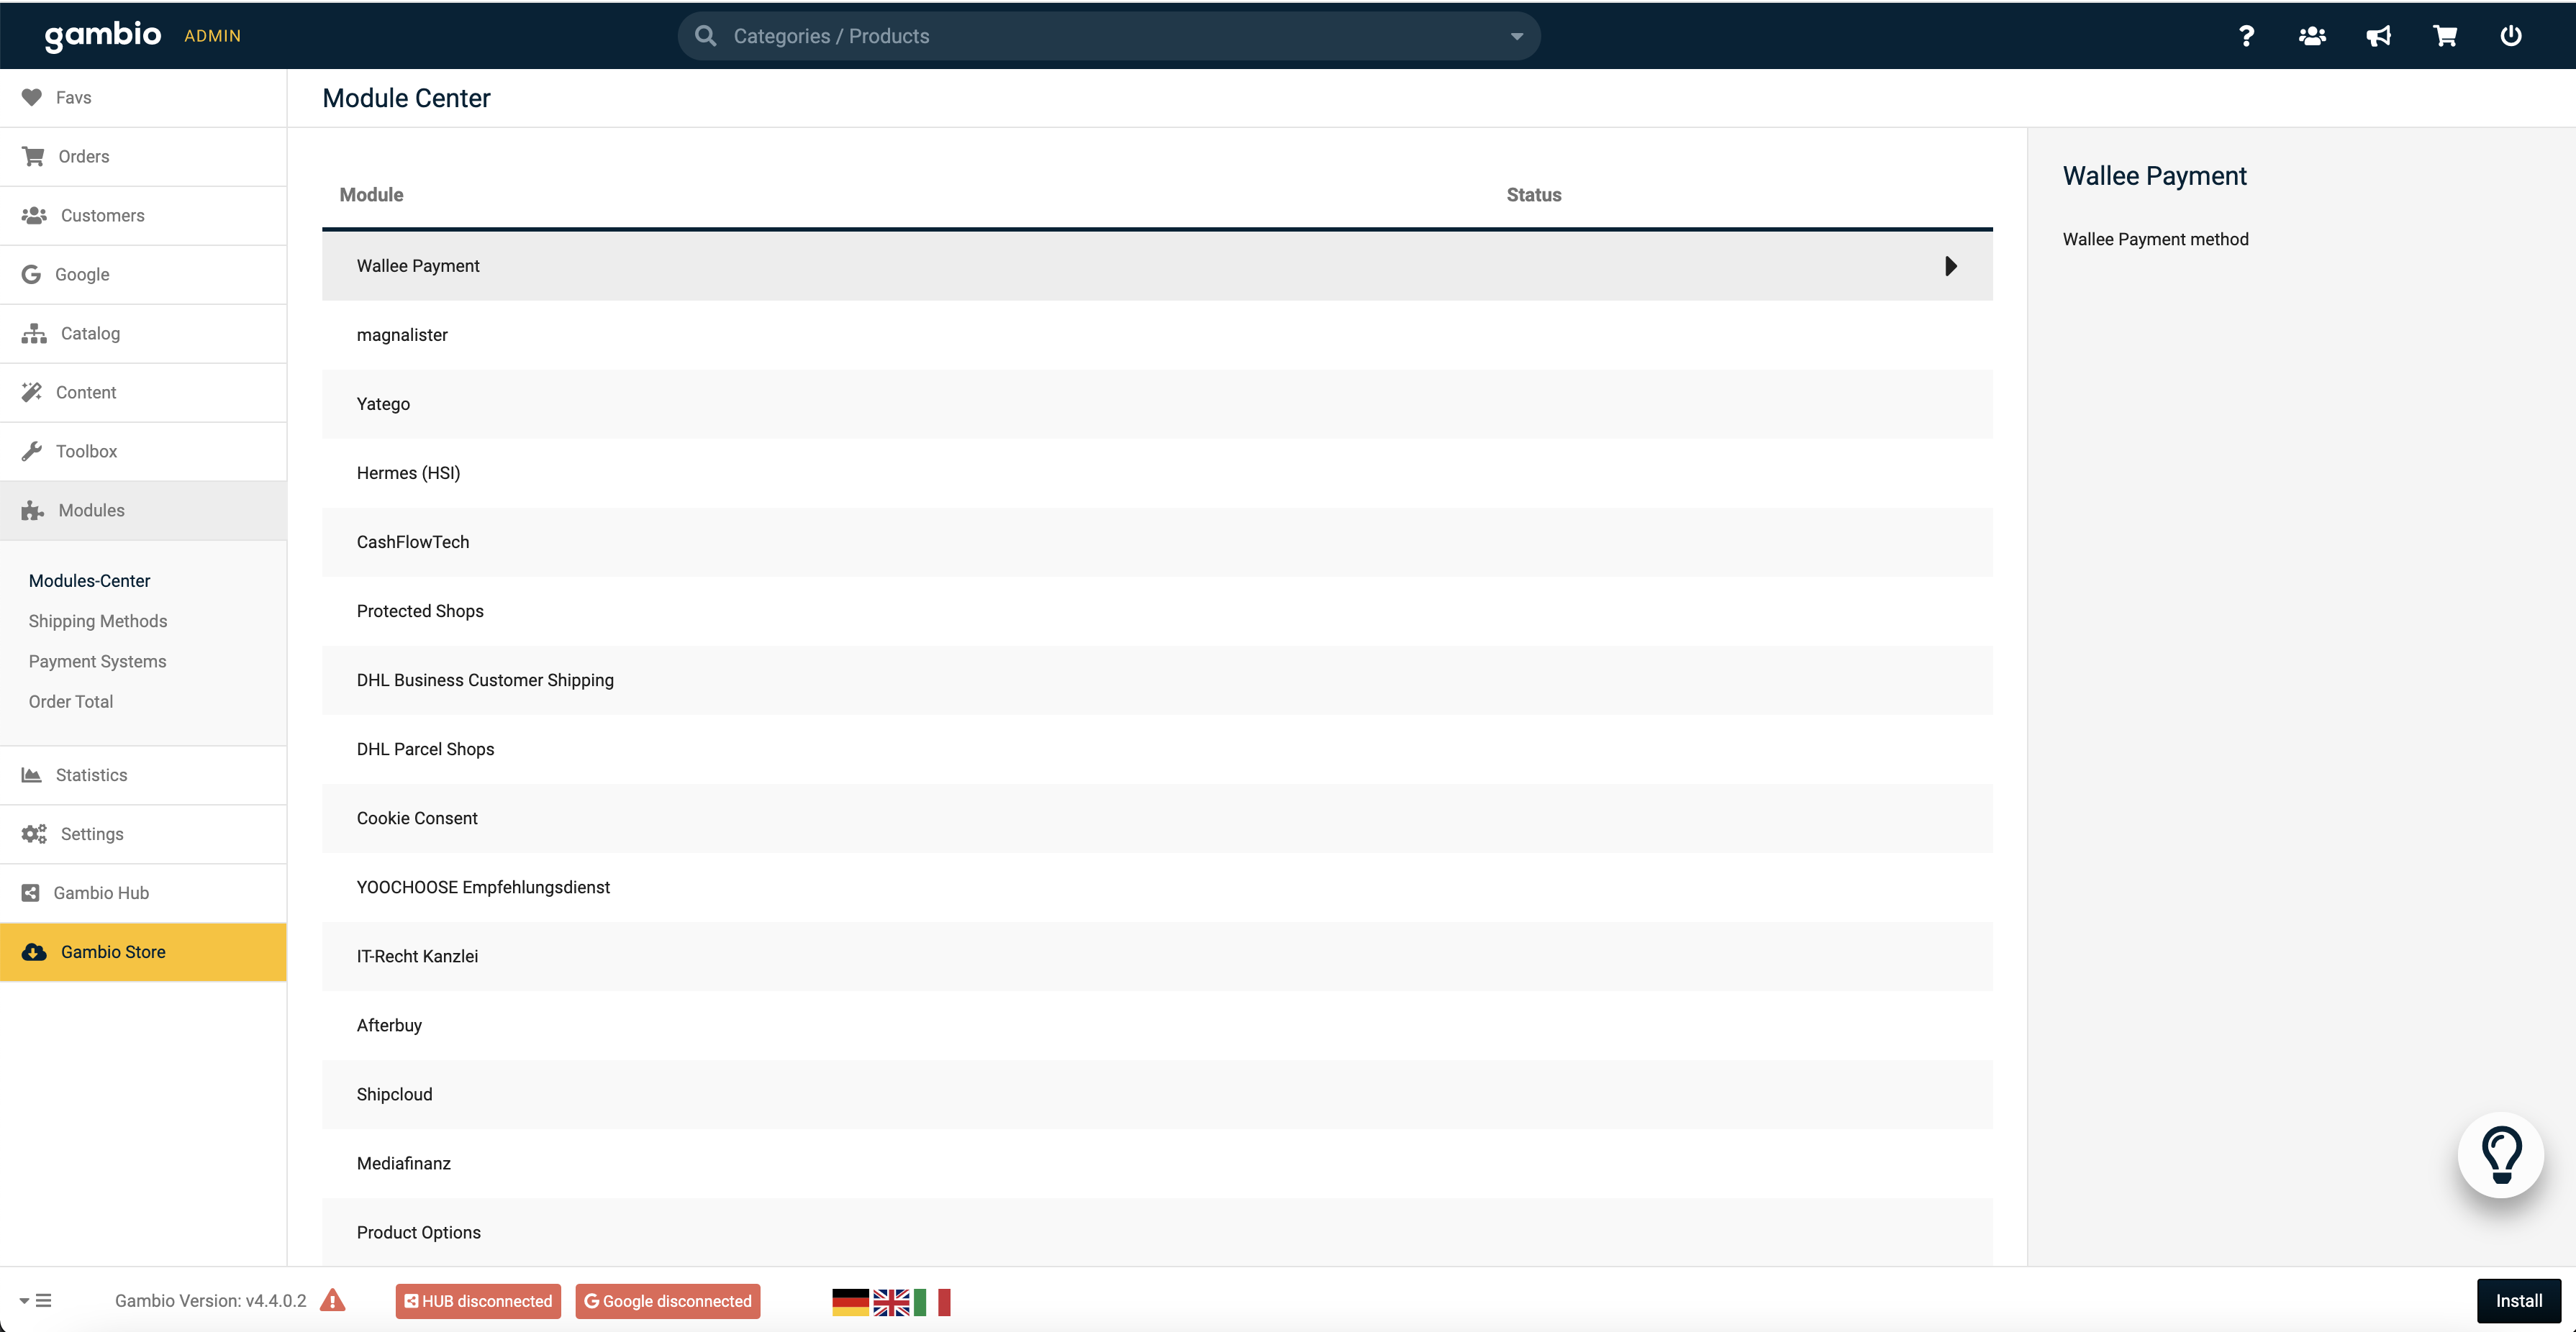
Task: Open the search category dropdown arrow
Action: (1516, 36)
